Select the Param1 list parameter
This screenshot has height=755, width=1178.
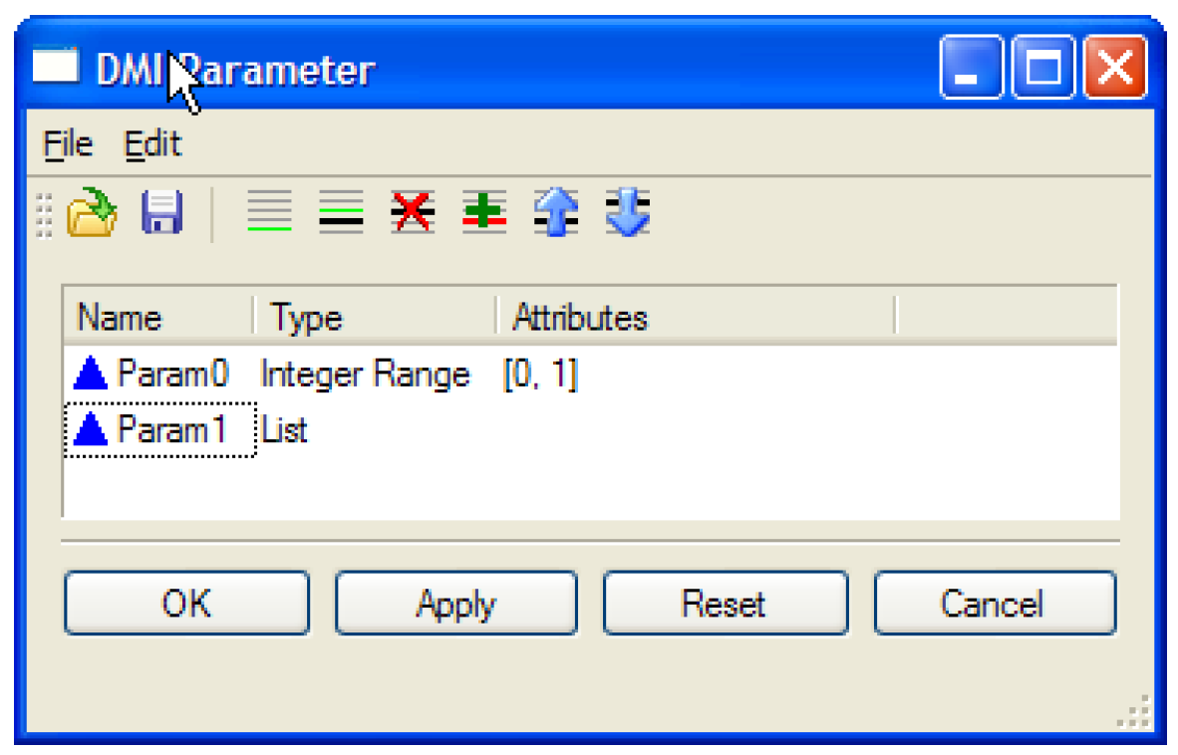(170, 430)
